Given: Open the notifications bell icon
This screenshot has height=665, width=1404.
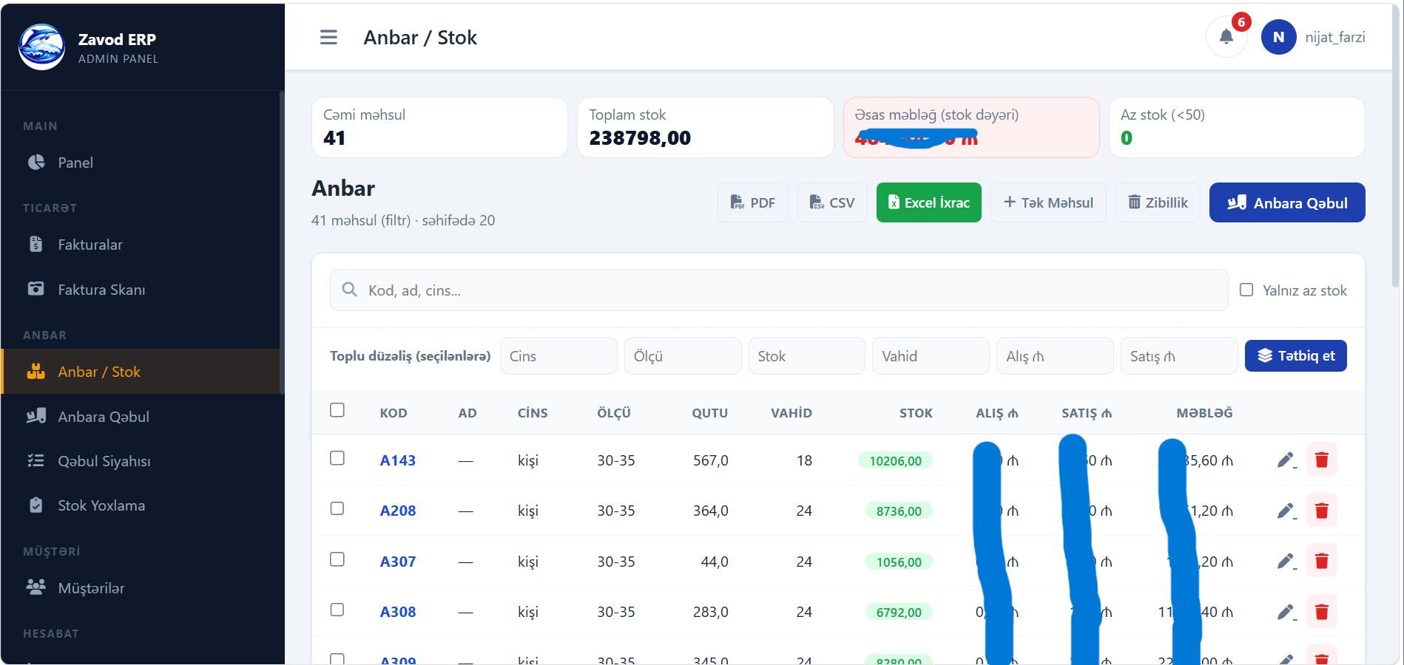Looking at the screenshot, I should pos(1226,37).
